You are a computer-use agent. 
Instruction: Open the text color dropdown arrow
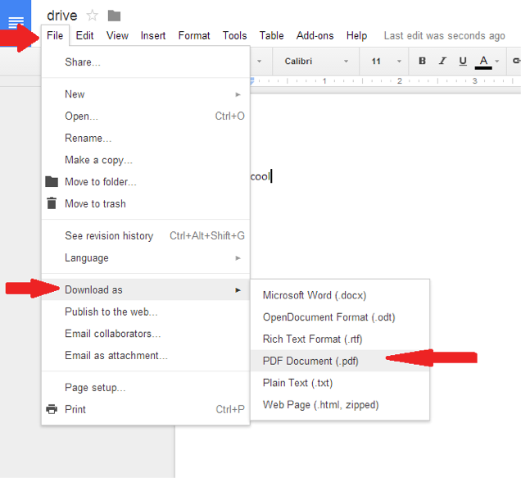coord(497,61)
